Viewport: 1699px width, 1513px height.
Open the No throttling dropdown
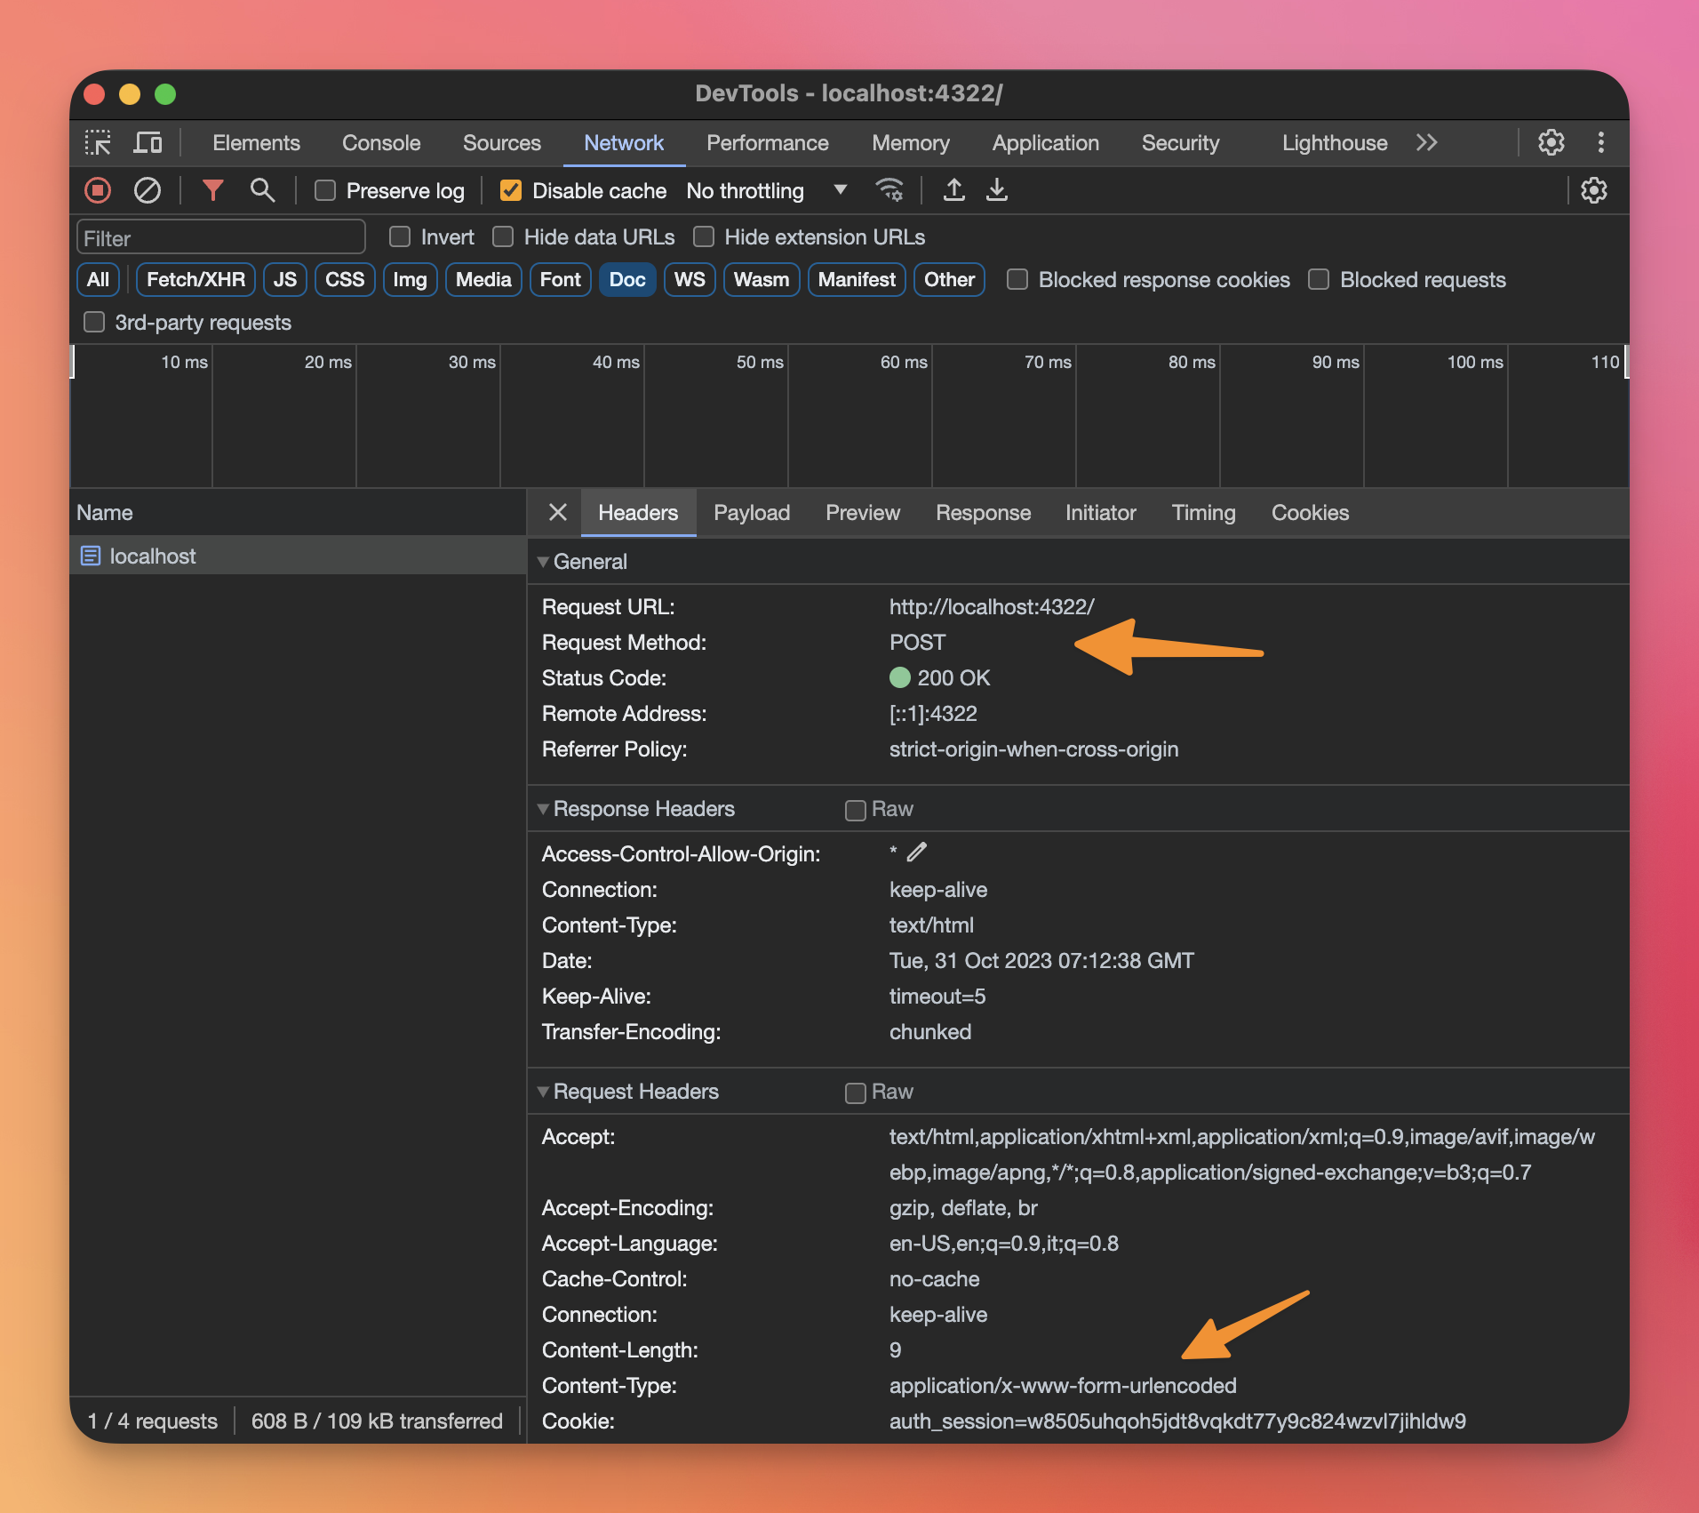click(764, 191)
